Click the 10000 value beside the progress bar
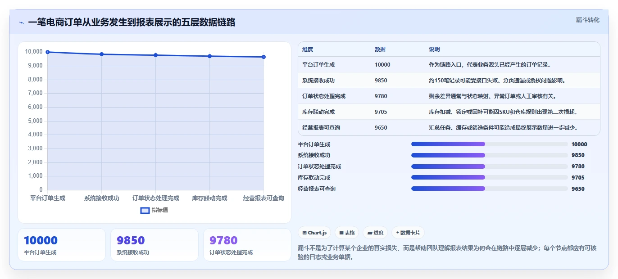Screen dimensions: 618x279 (579, 144)
